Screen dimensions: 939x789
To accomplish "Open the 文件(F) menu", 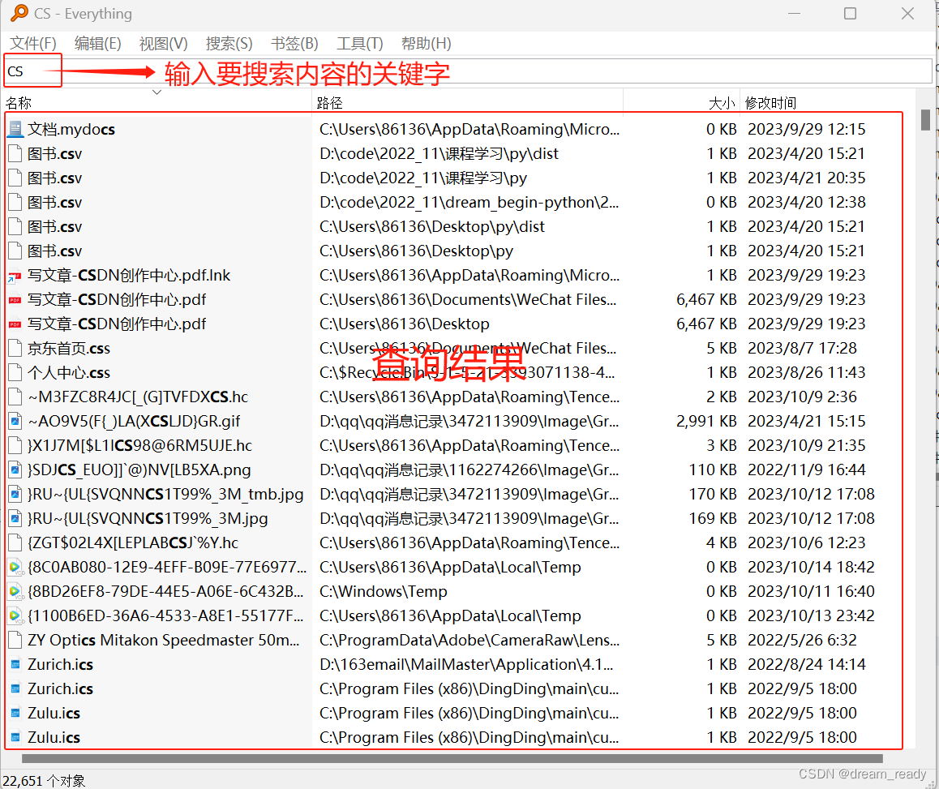I will coord(32,43).
